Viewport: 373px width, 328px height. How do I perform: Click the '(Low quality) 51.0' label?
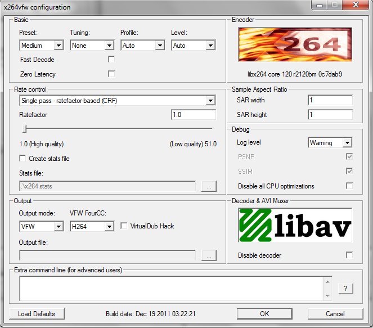pos(193,144)
